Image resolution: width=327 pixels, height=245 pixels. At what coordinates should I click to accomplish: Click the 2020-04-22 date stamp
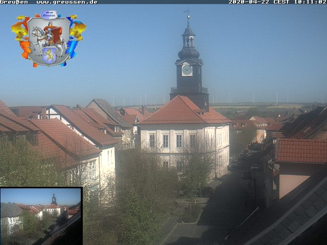click(x=249, y=2)
